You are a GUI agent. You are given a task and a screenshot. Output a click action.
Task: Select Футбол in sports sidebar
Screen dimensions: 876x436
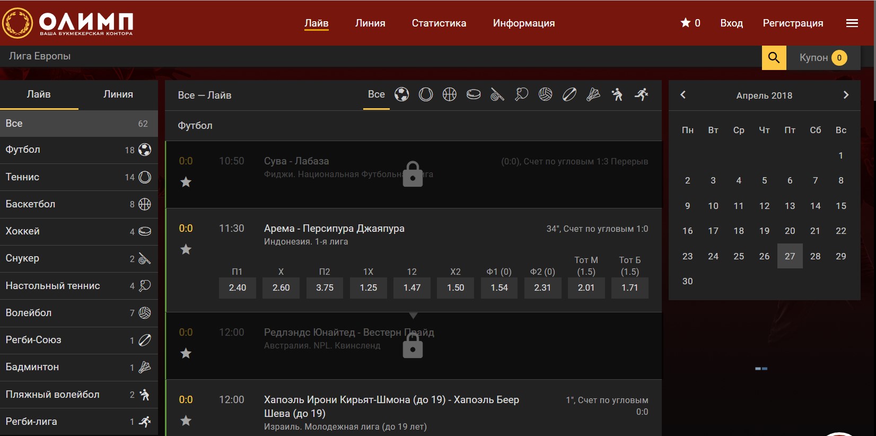click(79, 150)
